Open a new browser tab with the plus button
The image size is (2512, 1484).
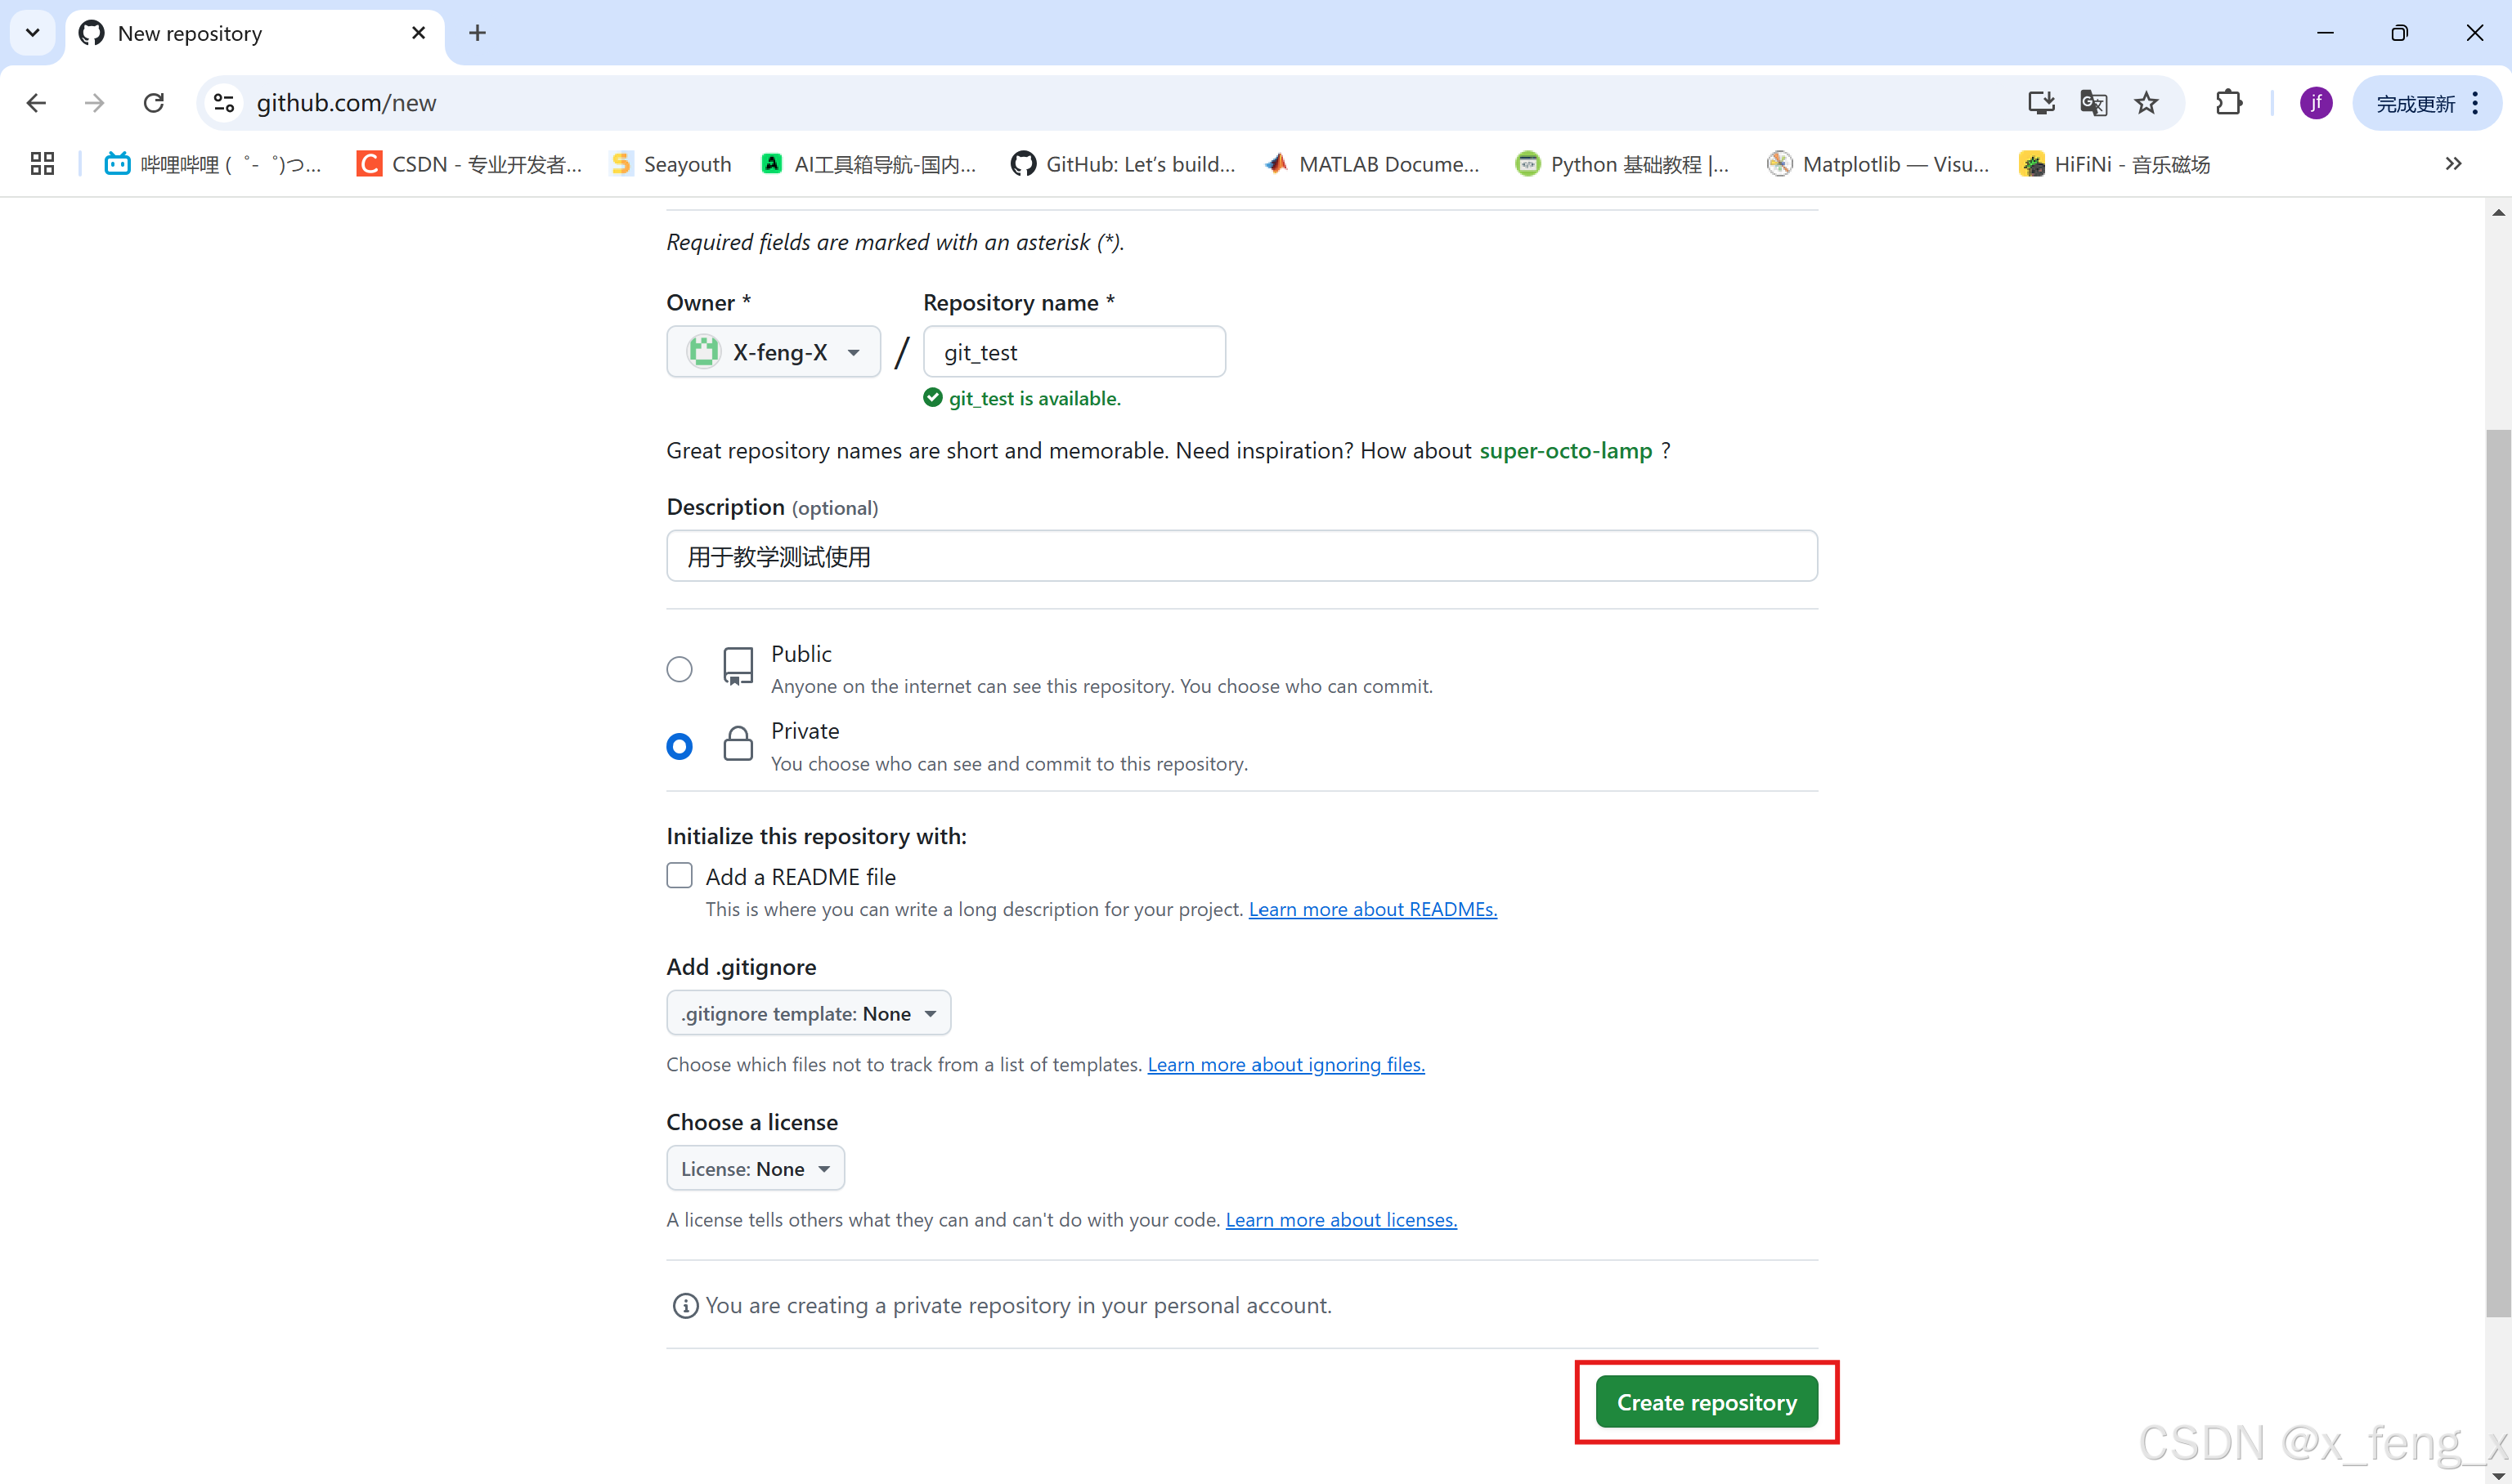[478, 33]
